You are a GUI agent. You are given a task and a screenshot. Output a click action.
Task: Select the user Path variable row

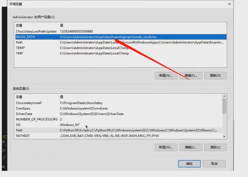pos(19,42)
